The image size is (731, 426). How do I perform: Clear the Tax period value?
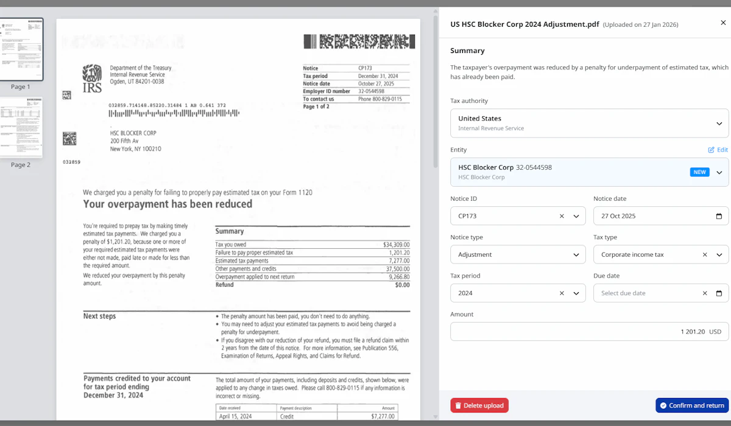[x=562, y=293]
